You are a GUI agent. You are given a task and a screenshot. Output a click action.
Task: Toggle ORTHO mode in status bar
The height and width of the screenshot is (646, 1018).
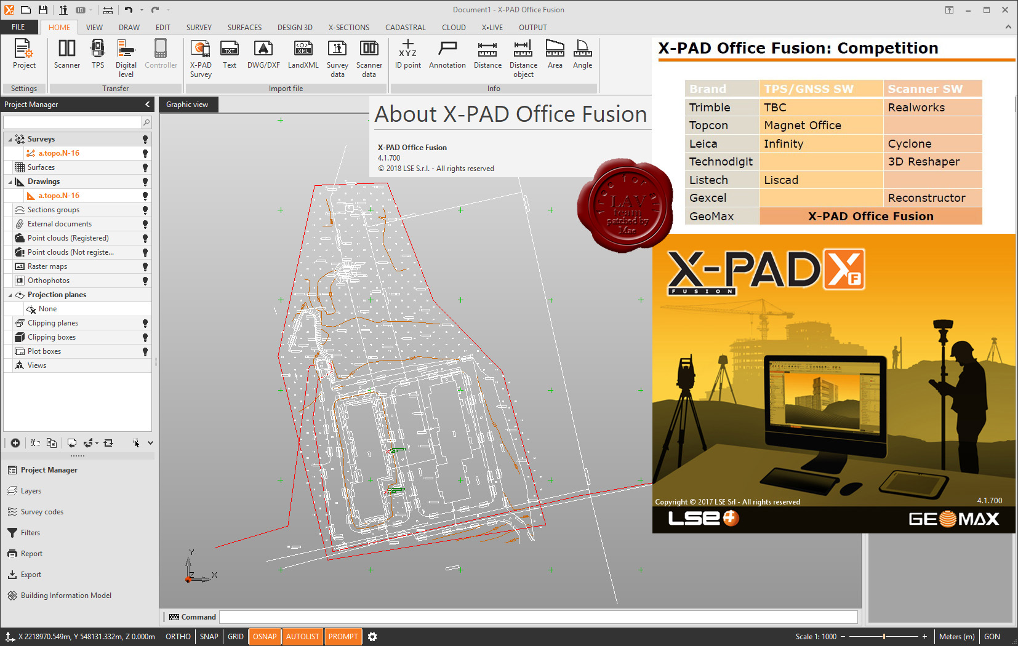[178, 637]
